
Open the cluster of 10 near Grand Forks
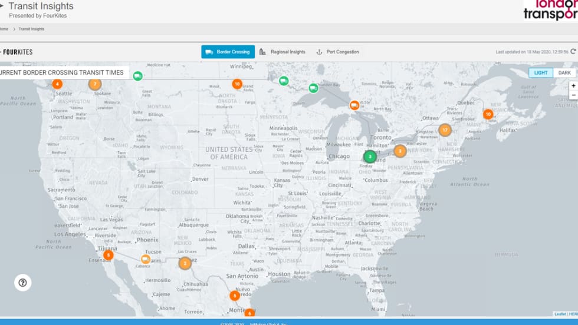coord(237,84)
